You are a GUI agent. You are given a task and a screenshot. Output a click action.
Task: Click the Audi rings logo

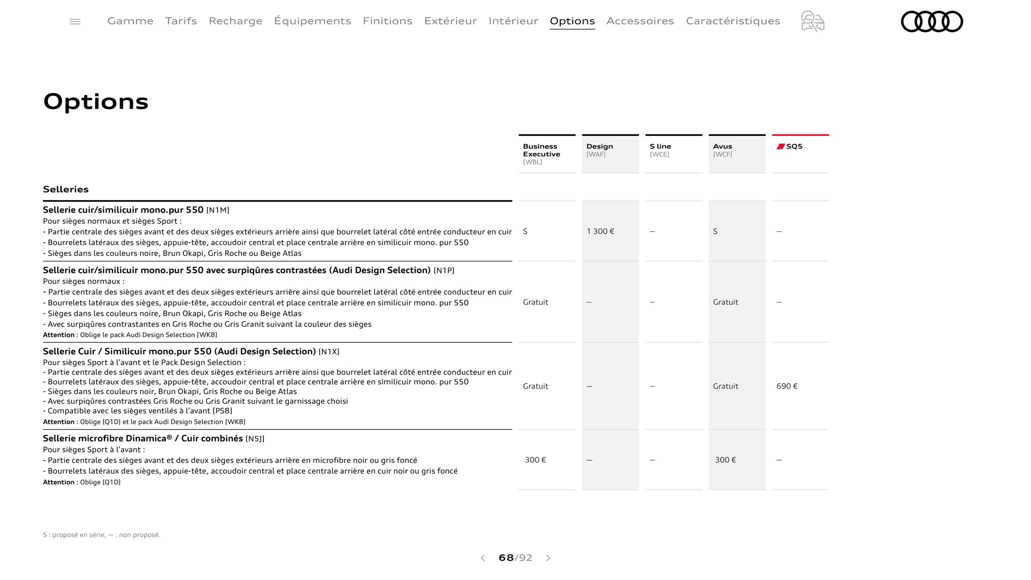pos(932,21)
